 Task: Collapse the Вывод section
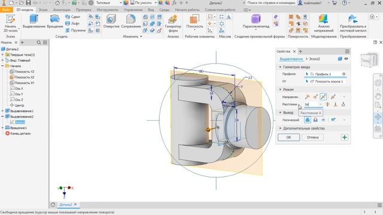click(280, 113)
